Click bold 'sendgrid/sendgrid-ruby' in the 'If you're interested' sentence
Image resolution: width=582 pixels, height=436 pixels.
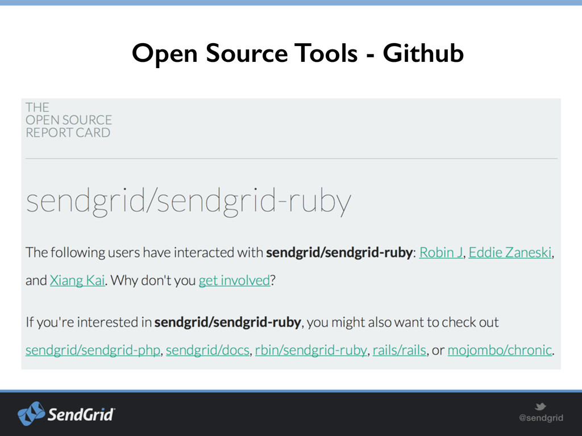click(227, 322)
